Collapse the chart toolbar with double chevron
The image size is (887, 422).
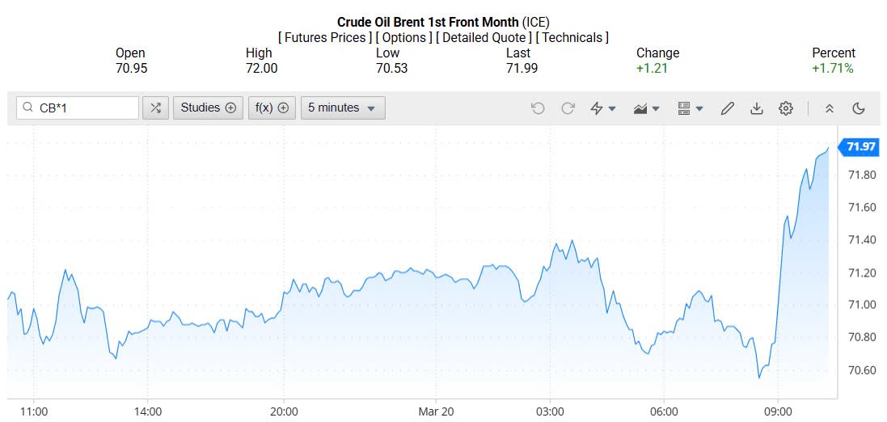[829, 108]
